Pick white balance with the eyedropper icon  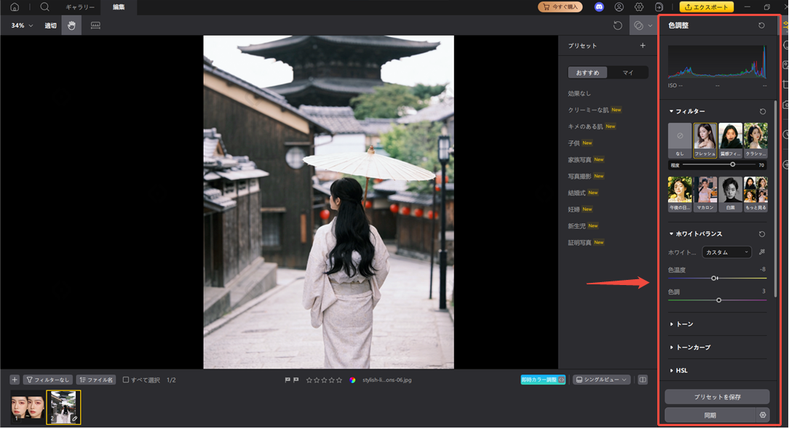coord(763,252)
